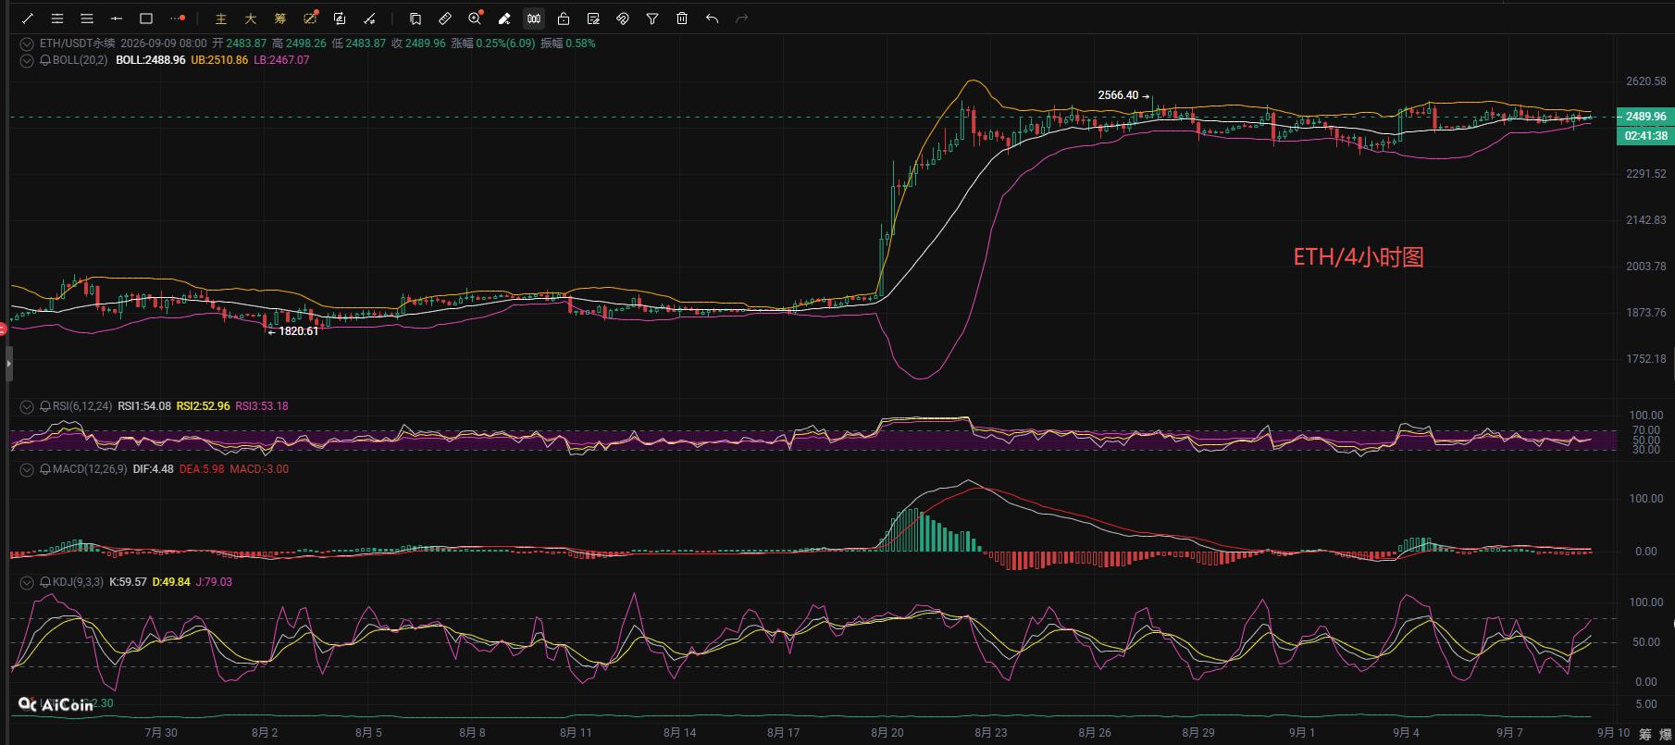Open RSI(6,12,24) indicator settings label
Screen dimensions: 1675x745
pyautogui.click(x=82, y=406)
